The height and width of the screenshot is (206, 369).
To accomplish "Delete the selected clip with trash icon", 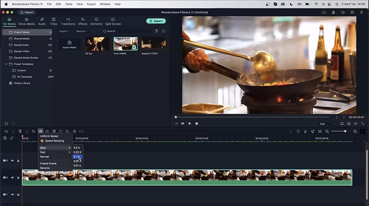I will [20, 132].
